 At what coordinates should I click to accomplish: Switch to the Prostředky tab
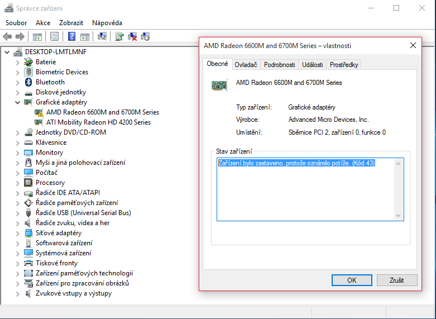344,65
